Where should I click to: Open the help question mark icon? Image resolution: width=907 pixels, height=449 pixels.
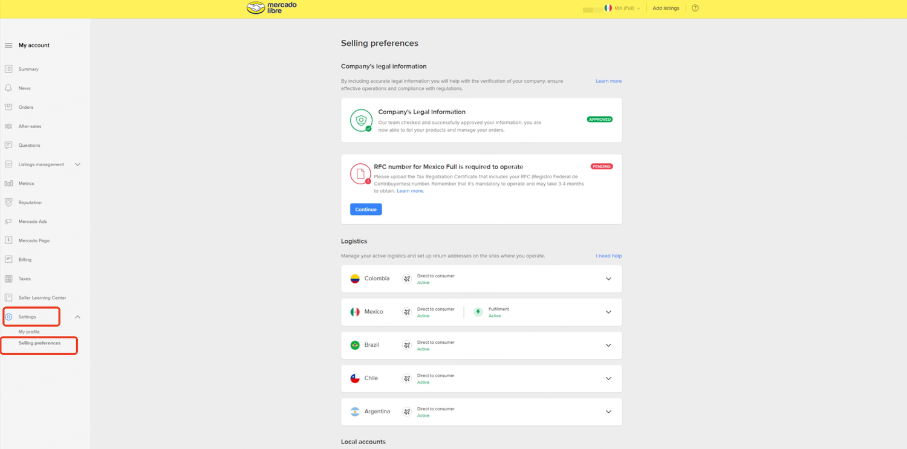coord(695,8)
